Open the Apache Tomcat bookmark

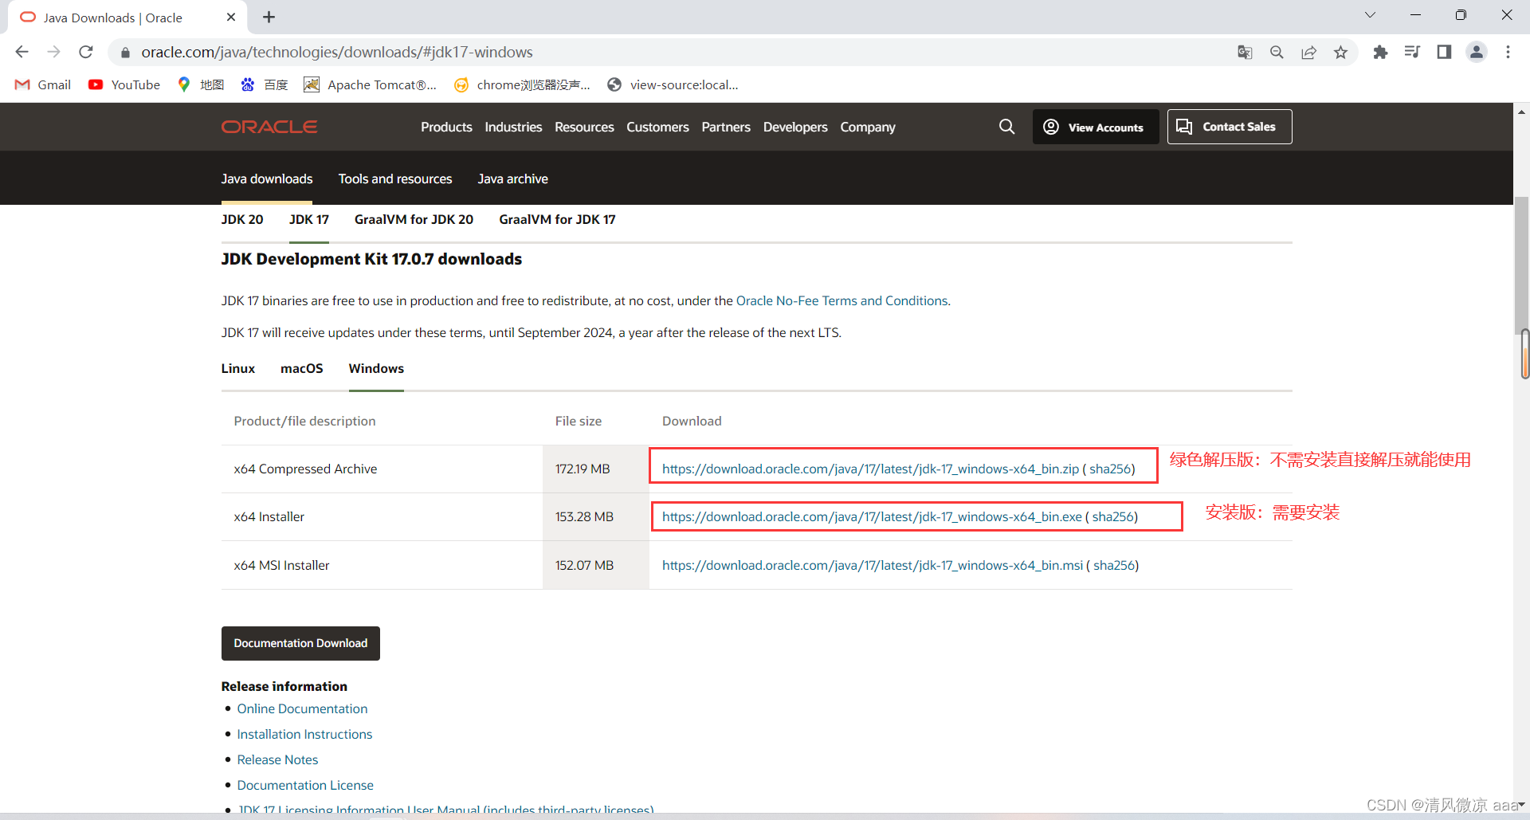click(x=371, y=84)
